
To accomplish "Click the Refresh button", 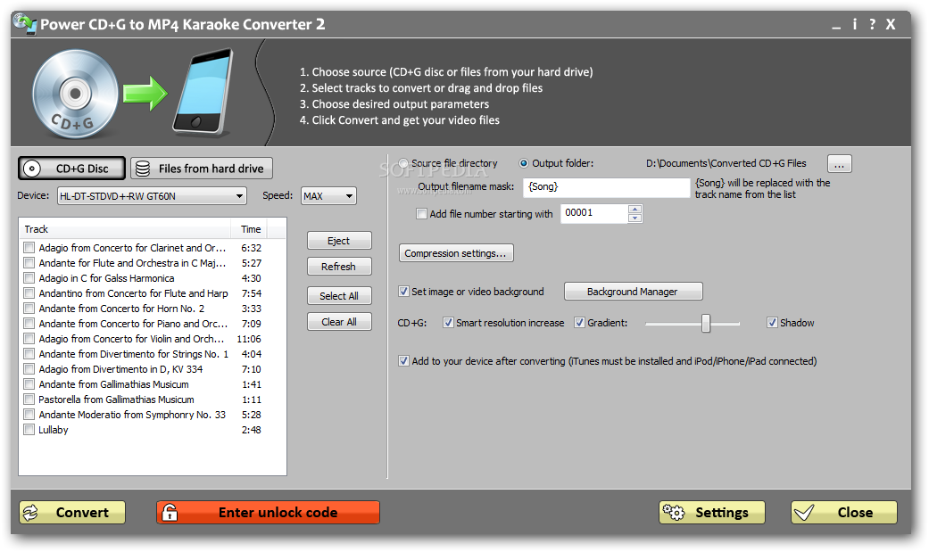I will 339,267.
